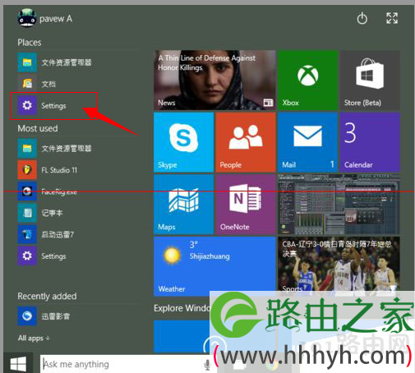
Task: Open the pavew A user account menu
Action: coord(45,18)
